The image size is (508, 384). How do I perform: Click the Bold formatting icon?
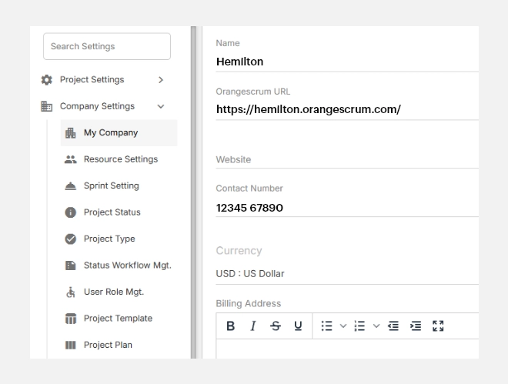[x=230, y=326]
